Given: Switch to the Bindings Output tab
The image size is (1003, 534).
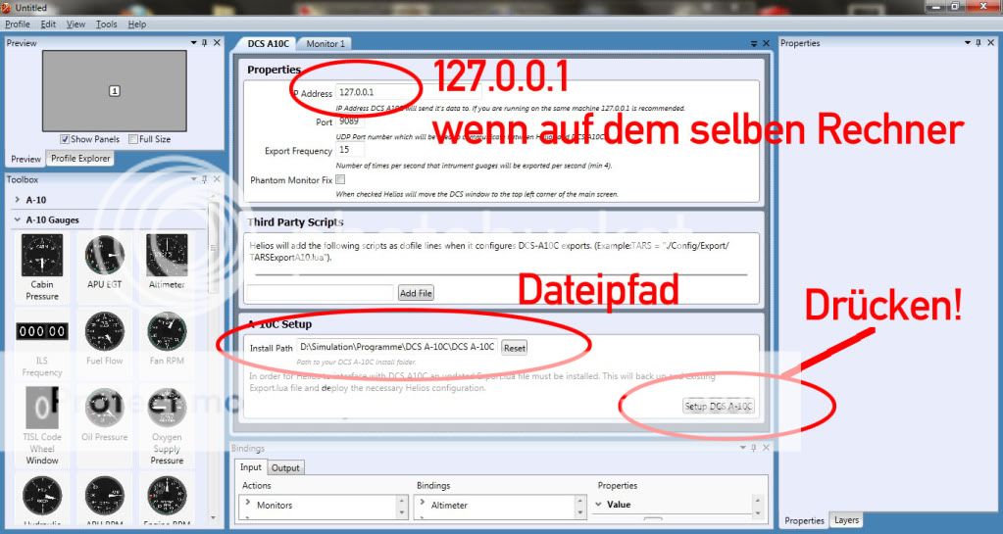Looking at the screenshot, I should [x=285, y=468].
